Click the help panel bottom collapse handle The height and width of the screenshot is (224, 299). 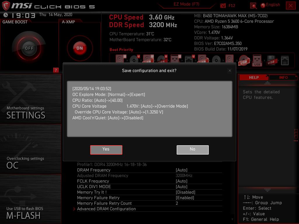(x=267, y=190)
